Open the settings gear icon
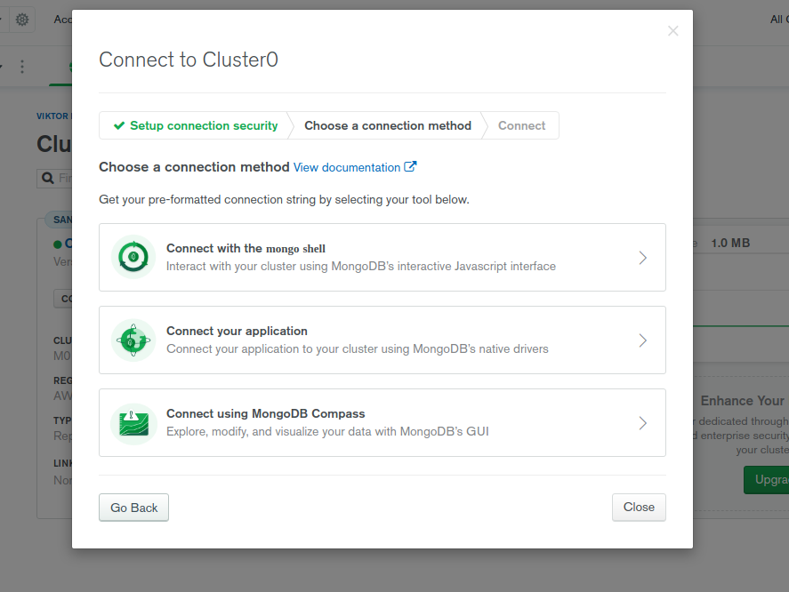The width and height of the screenshot is (789, 592). (x=22, y=20)
